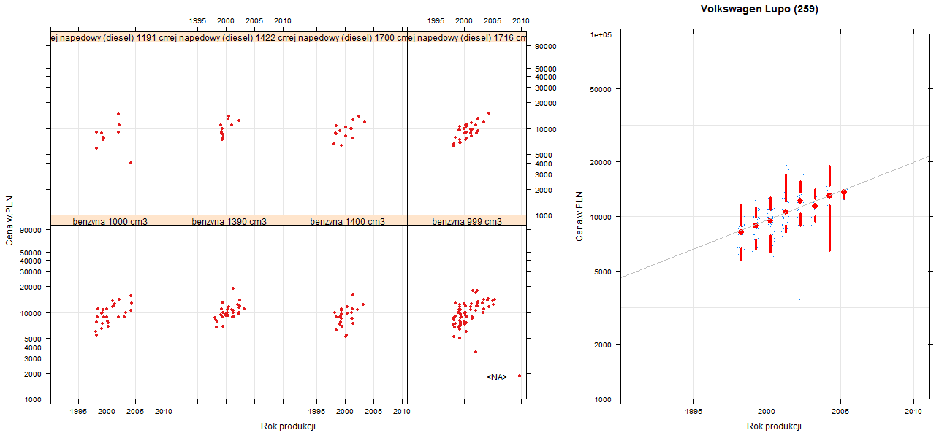The height and width of the screenshot is (438, 950).
Task: Click the '<NA>' label in the benzyna 999 panel
Action: pos(497,377)
